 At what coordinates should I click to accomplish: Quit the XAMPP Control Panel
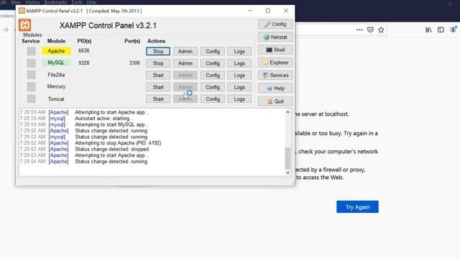[x=275, y=101]
